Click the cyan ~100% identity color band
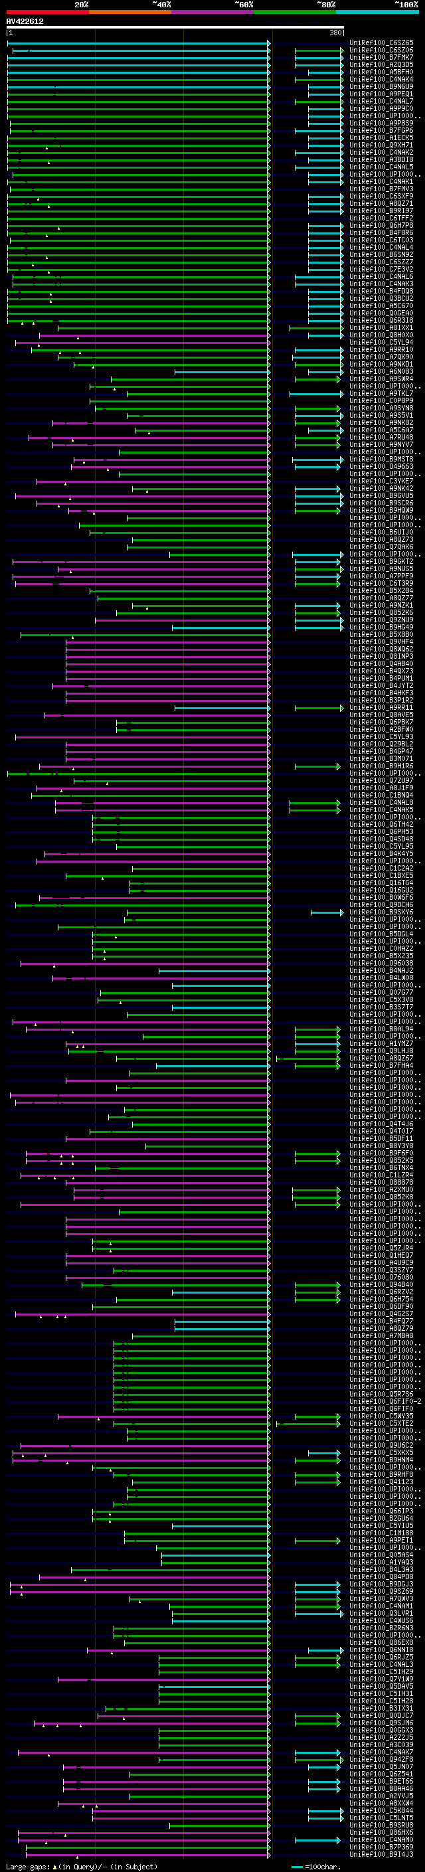This screenshot has height=1872, width=425. click(x=377, y=12)
